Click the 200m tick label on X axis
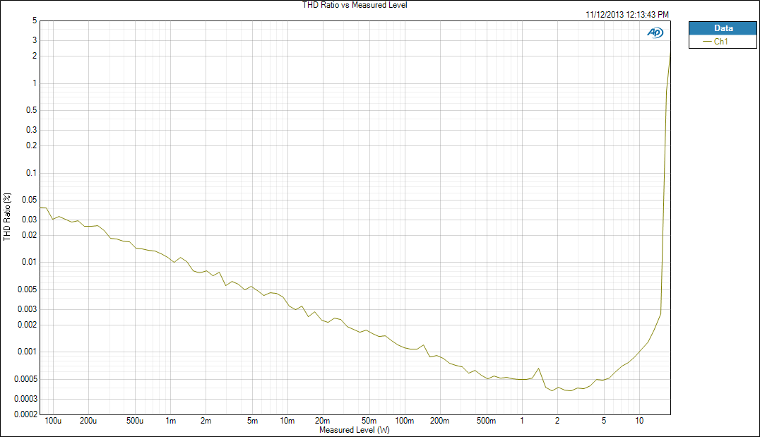Screen dimensions: 760x437 click(439, 421)
